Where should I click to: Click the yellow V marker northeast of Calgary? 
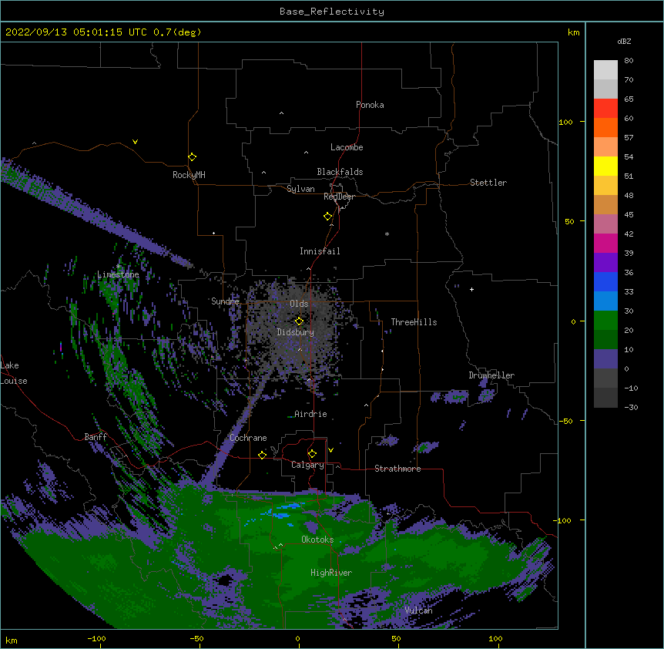pos(330,450)
